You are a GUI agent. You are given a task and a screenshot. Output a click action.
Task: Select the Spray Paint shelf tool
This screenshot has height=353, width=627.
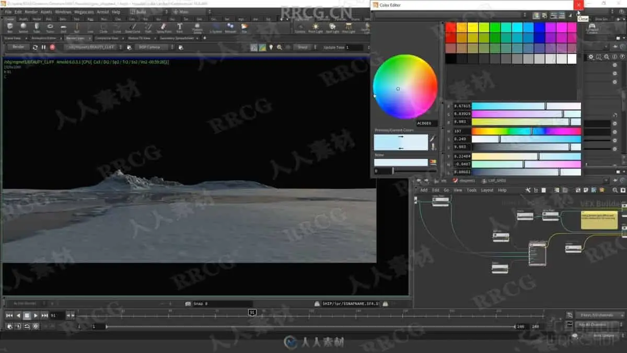pyautogui.click(x=164, y=27)
